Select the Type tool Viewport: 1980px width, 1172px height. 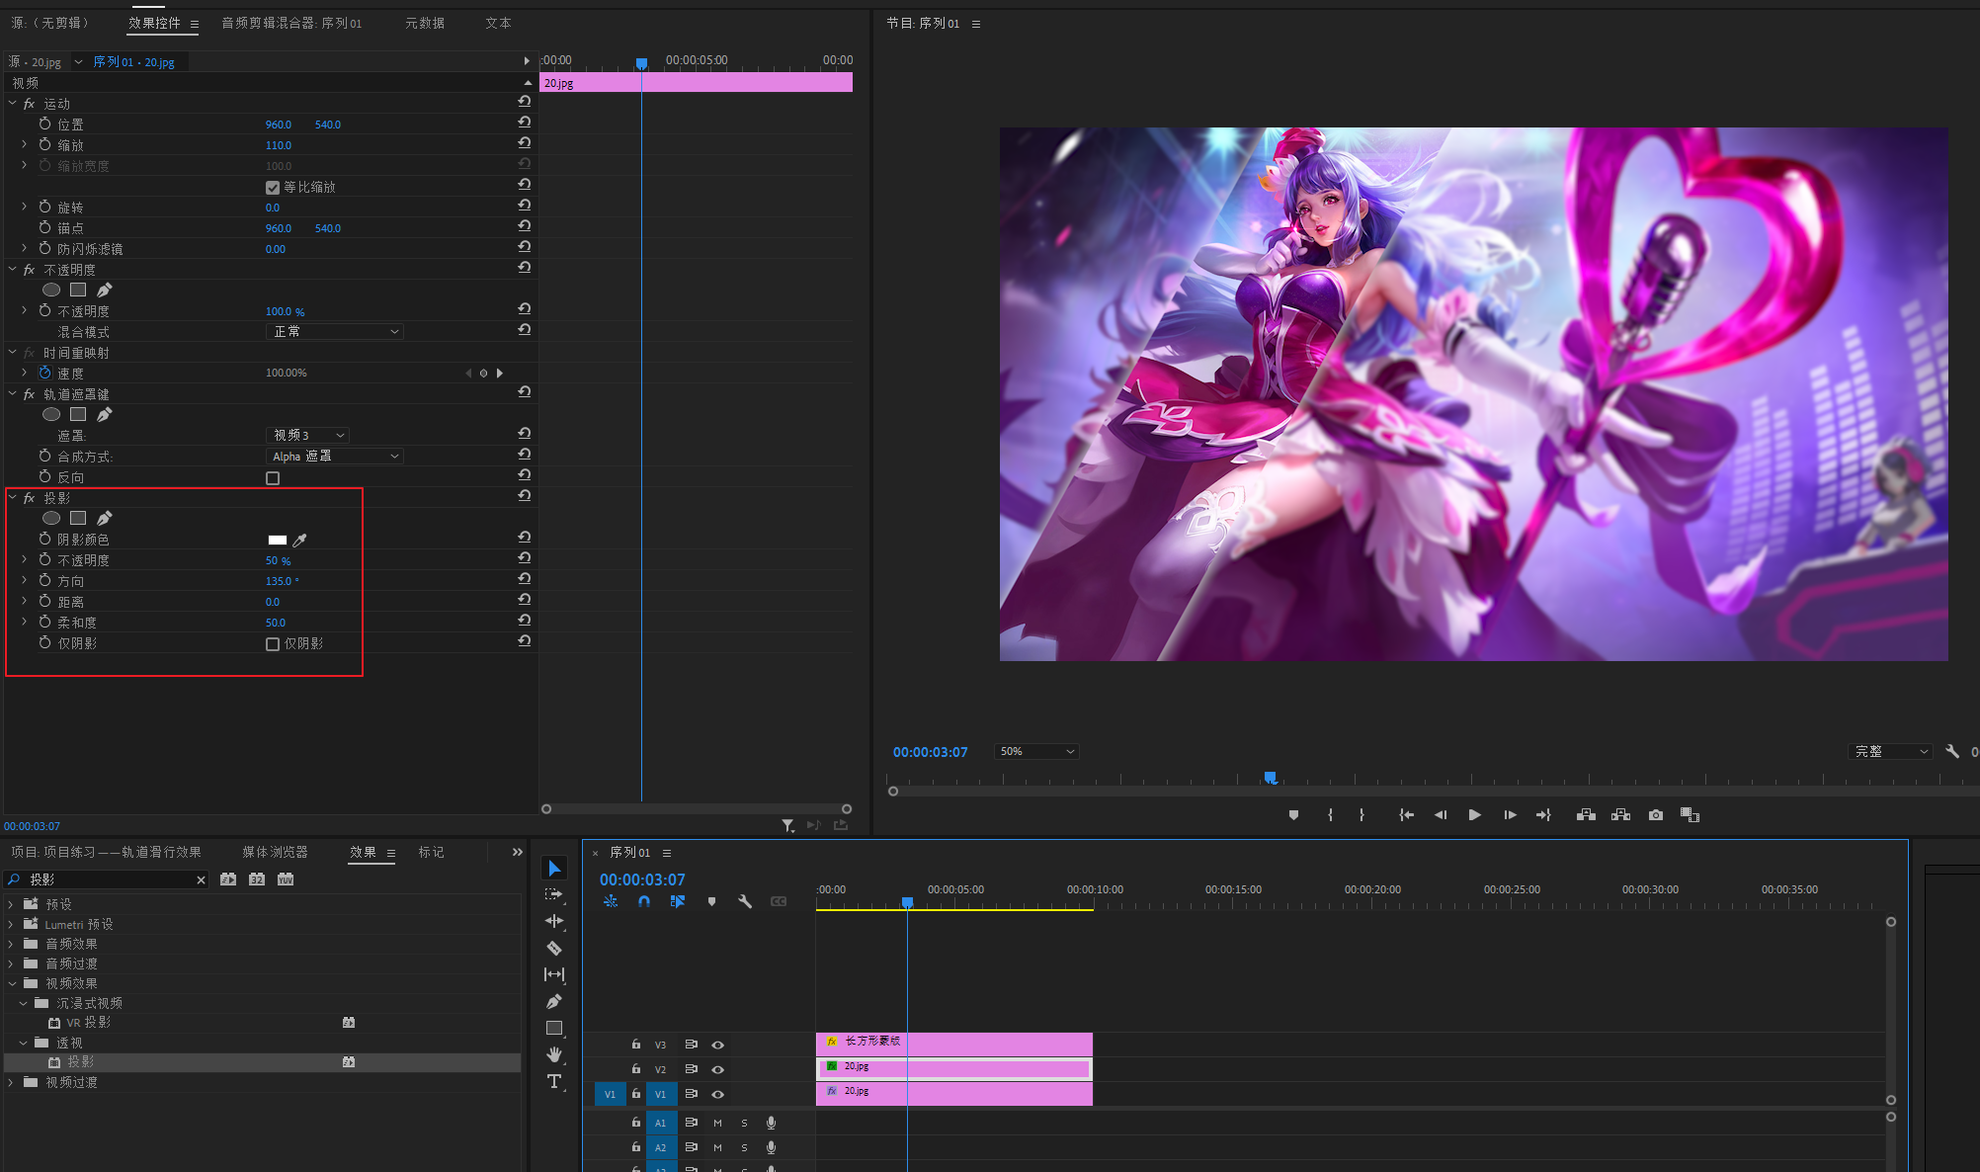(554, 1081)
